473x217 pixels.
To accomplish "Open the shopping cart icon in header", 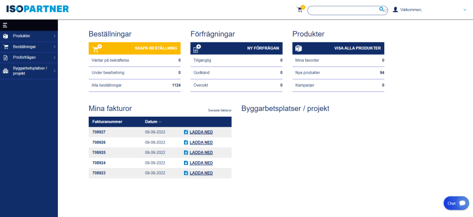I will [x=300, y=9].
